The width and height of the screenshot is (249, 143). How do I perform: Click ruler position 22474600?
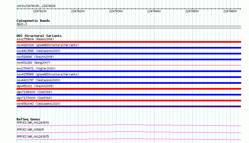[230, 11]
